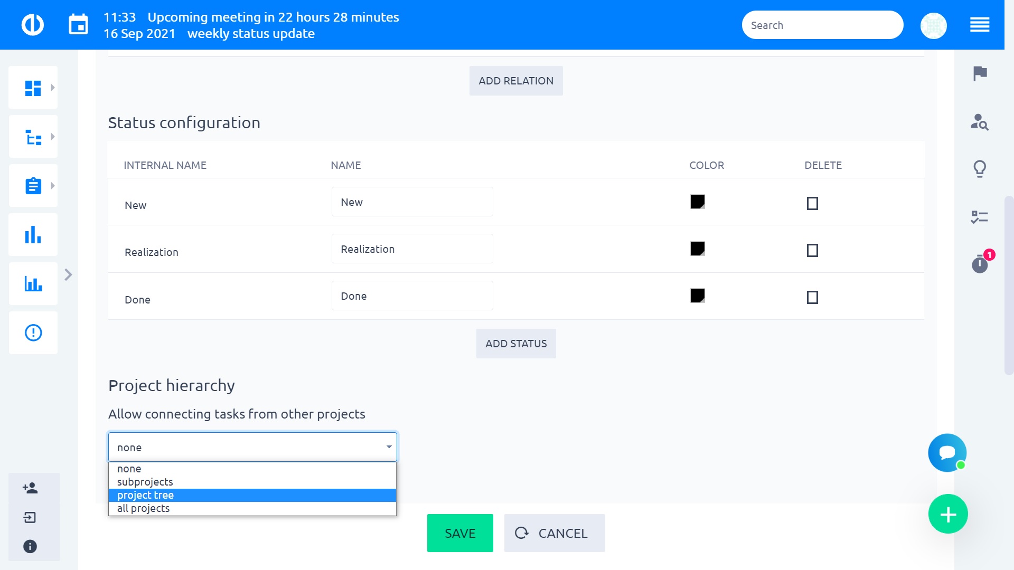Open the chat bubble widget

[947, 453]
